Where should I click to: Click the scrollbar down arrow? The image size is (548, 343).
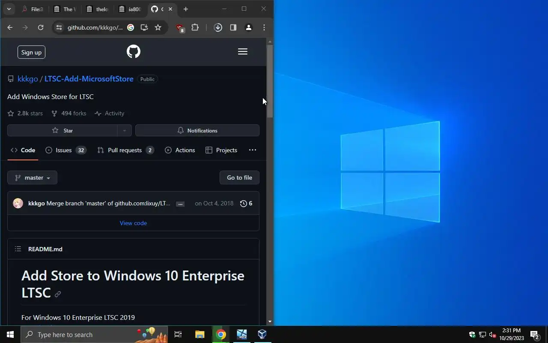[x=270, y=321]
